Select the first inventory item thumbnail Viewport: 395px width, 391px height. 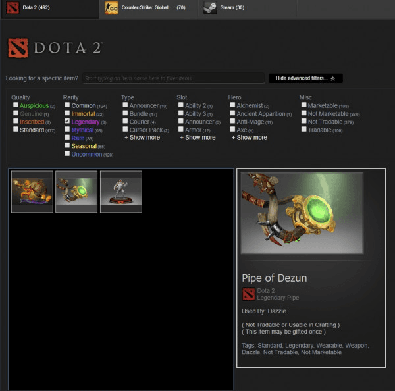coord(32,192)
